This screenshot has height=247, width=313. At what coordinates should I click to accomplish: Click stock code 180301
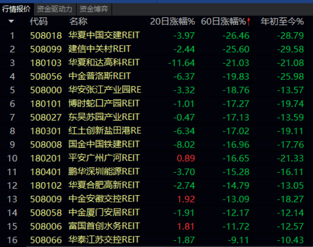coord(46,131)
